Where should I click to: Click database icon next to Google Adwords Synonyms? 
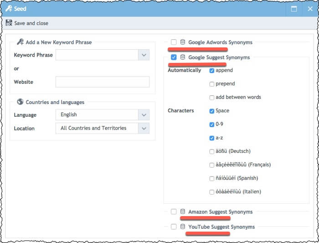pyautogui.click(x=183, y=42)
